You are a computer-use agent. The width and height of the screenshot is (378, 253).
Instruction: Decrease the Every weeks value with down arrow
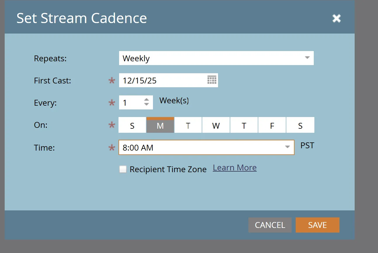(x=147, y=104)
